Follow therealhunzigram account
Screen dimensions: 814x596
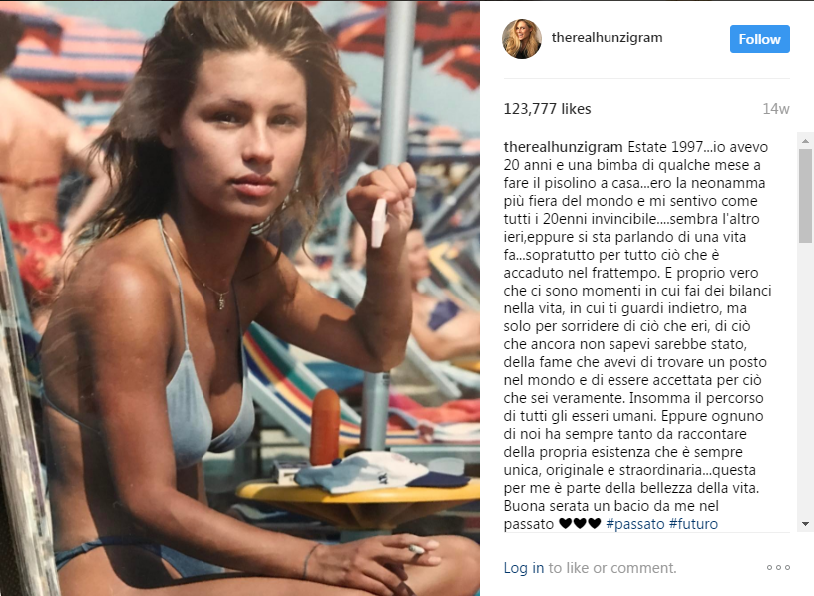pos(759,39)
